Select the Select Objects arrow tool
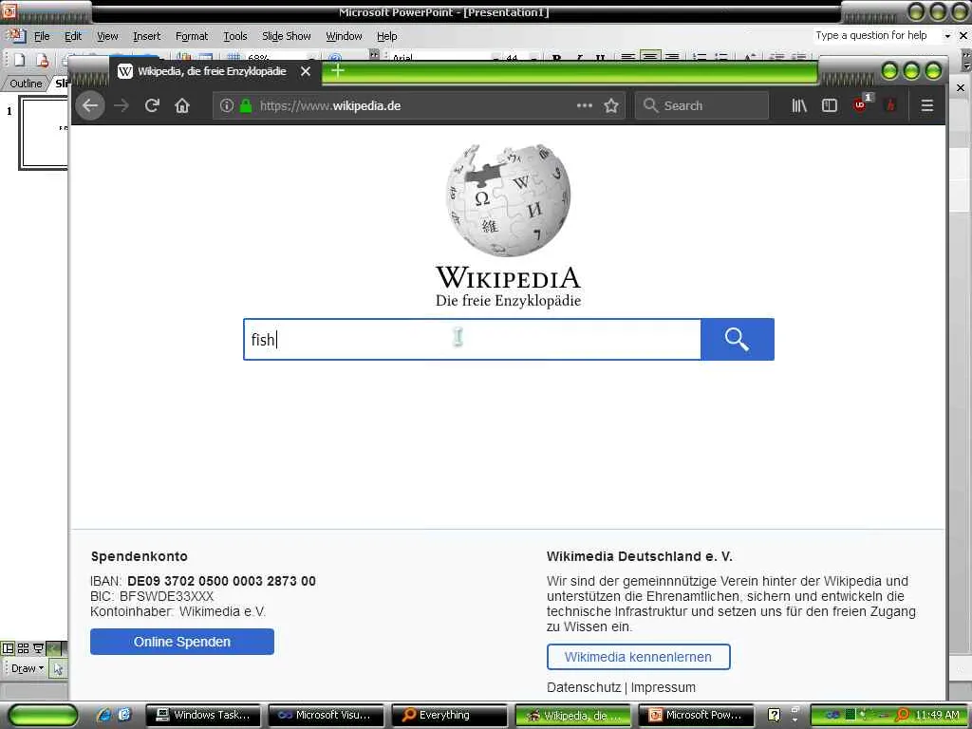The width and height of the screenshot is (972, 729). 58,668
